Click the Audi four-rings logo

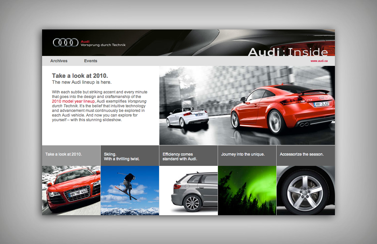coord(66,43)
